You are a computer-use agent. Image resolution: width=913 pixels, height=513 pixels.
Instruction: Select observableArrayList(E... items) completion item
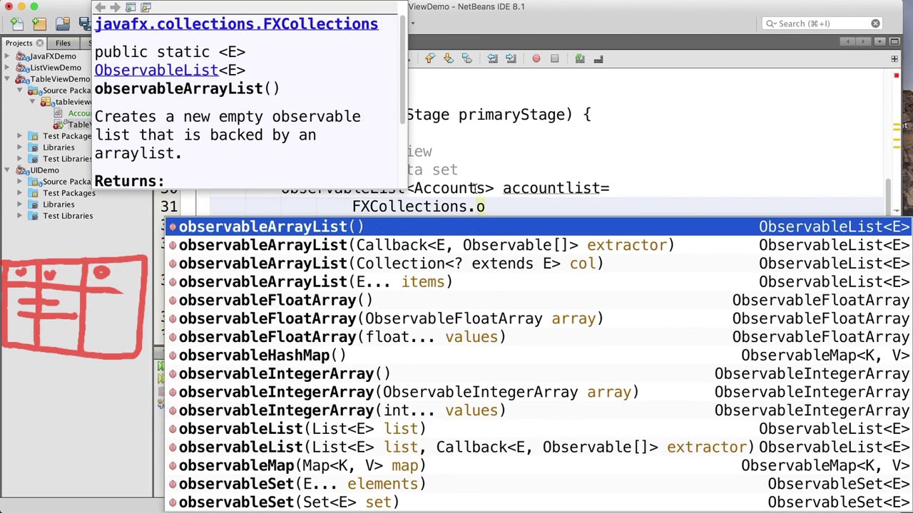pos(538,282)
